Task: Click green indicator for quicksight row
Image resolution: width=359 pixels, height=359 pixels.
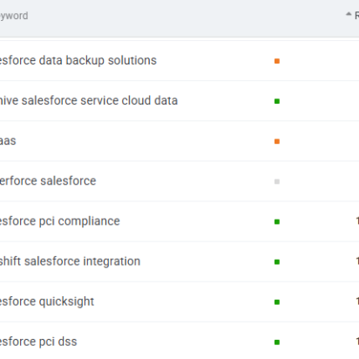Action: [x=277, y=302]
